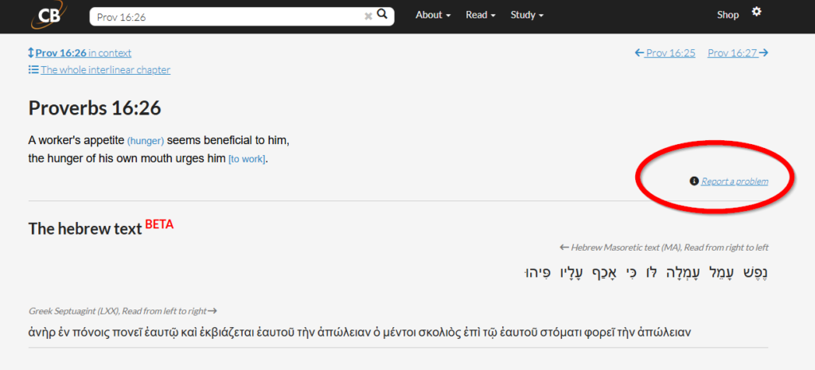
Task: Click the CB site logo
Action: tap(46, 15)
